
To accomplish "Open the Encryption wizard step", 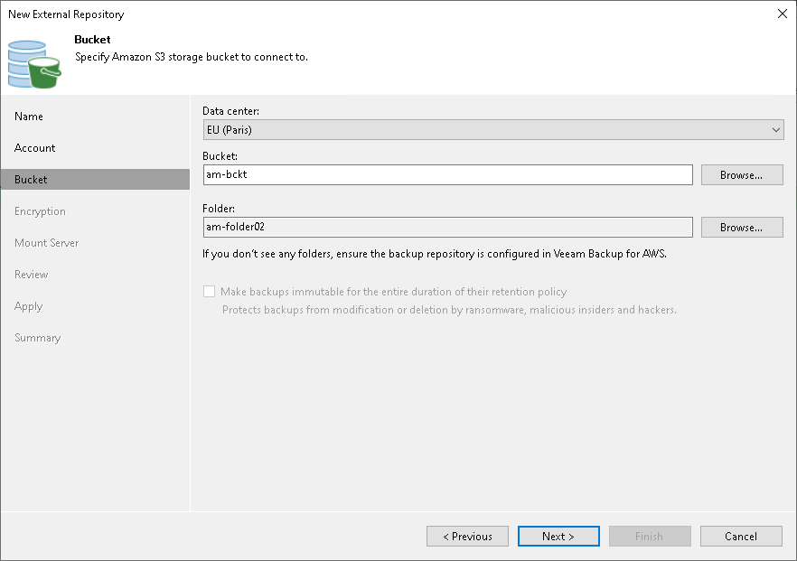I will [40, 211].
